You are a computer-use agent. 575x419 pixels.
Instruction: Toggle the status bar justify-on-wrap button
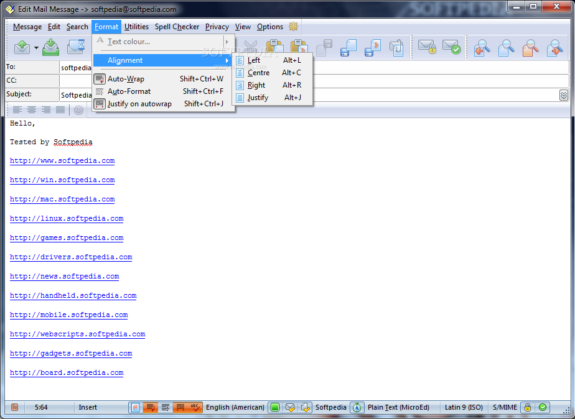point(180,407)
